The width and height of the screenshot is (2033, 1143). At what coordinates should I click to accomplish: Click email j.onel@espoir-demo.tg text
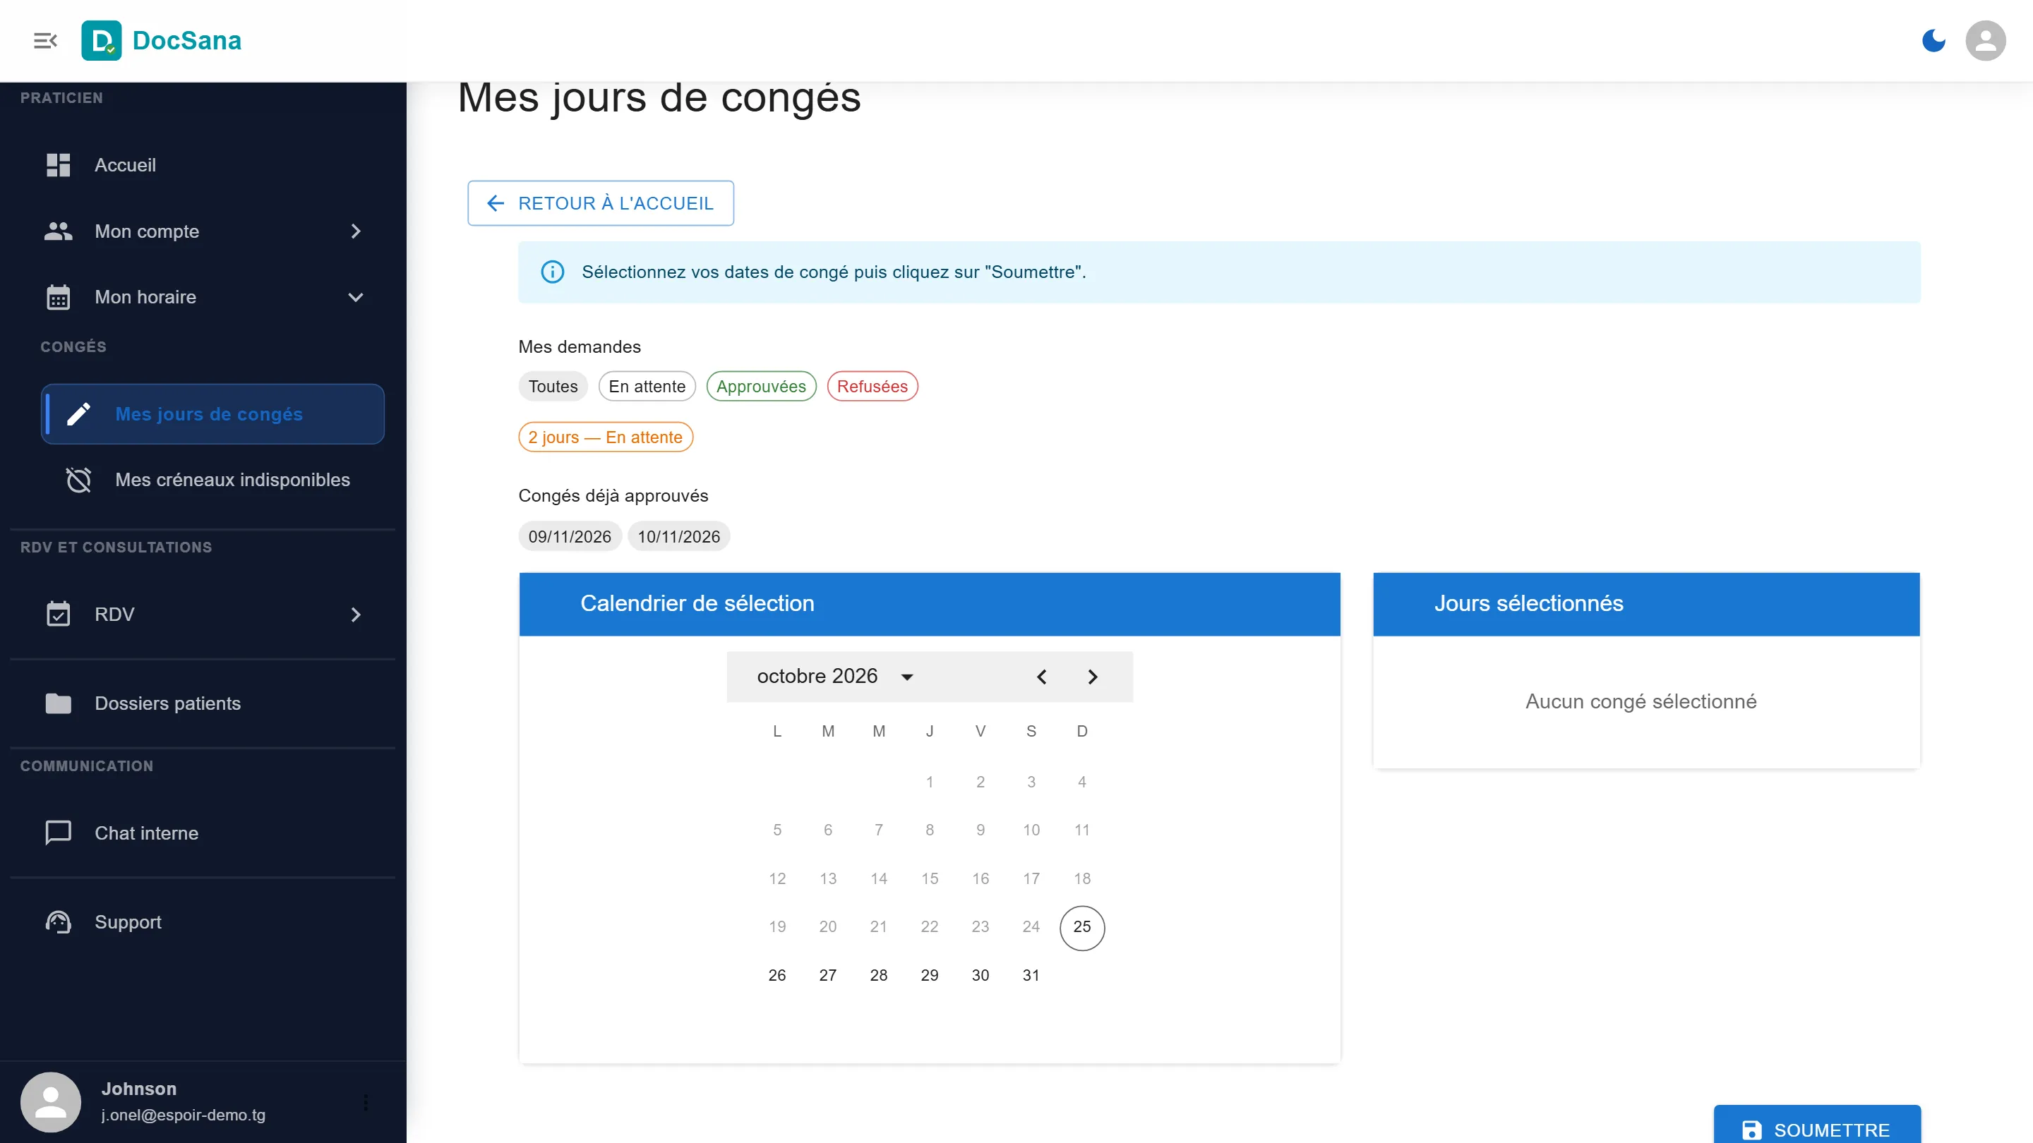(183, 1115)
